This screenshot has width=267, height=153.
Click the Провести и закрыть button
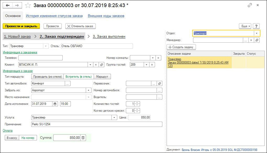click(x=21, y=26)
